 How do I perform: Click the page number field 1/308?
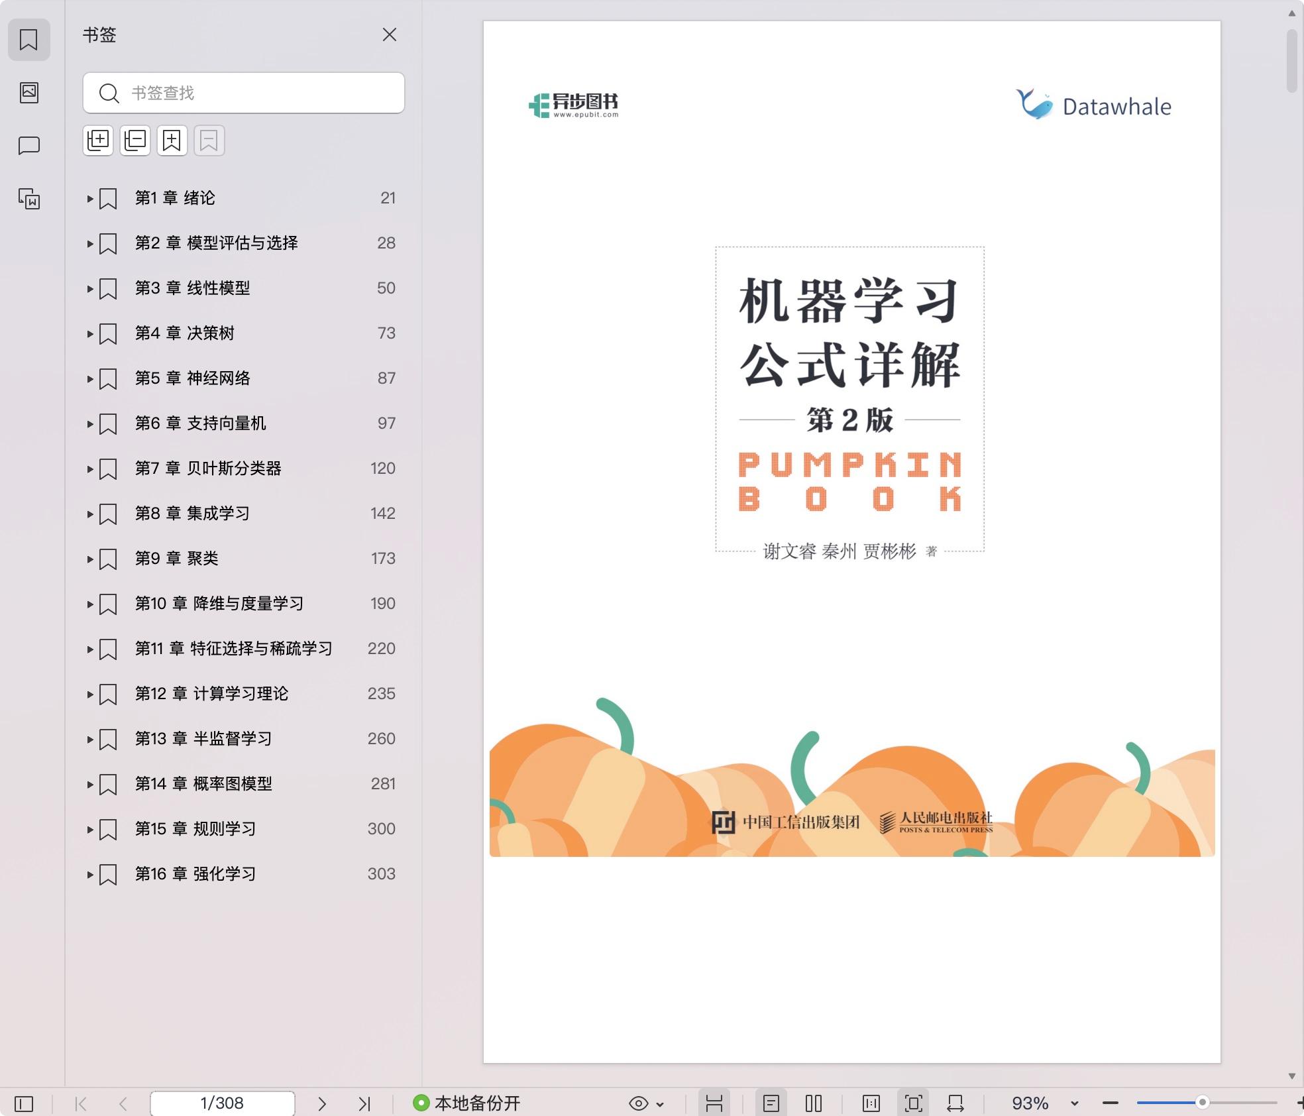[222, 1103]
